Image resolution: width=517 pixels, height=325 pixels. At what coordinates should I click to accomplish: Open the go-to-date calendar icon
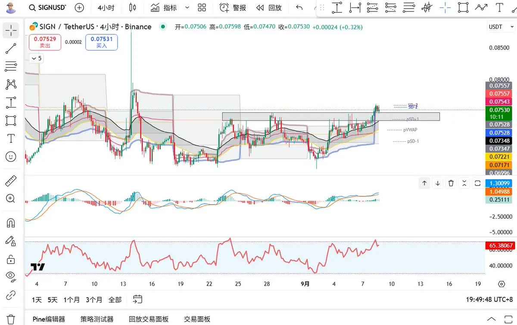[138, 299]
